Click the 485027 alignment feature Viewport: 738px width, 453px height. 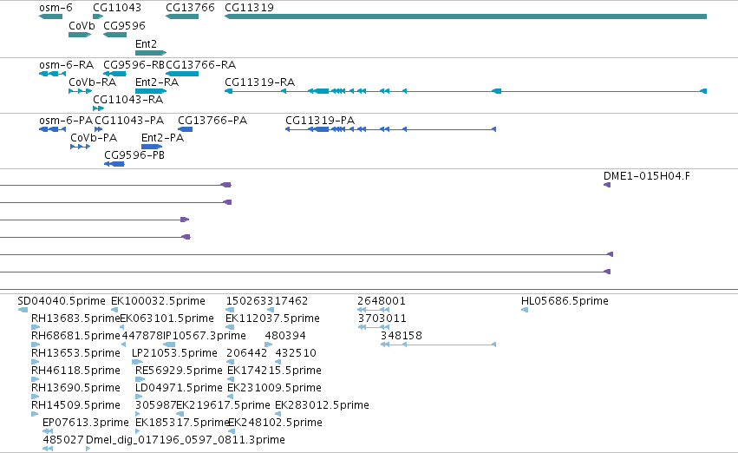48,449
